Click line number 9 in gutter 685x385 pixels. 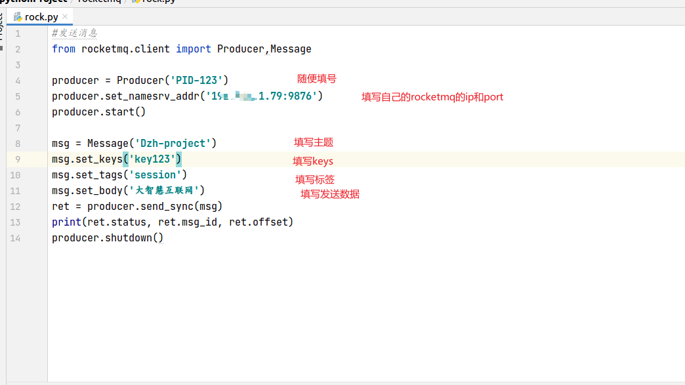18,159
